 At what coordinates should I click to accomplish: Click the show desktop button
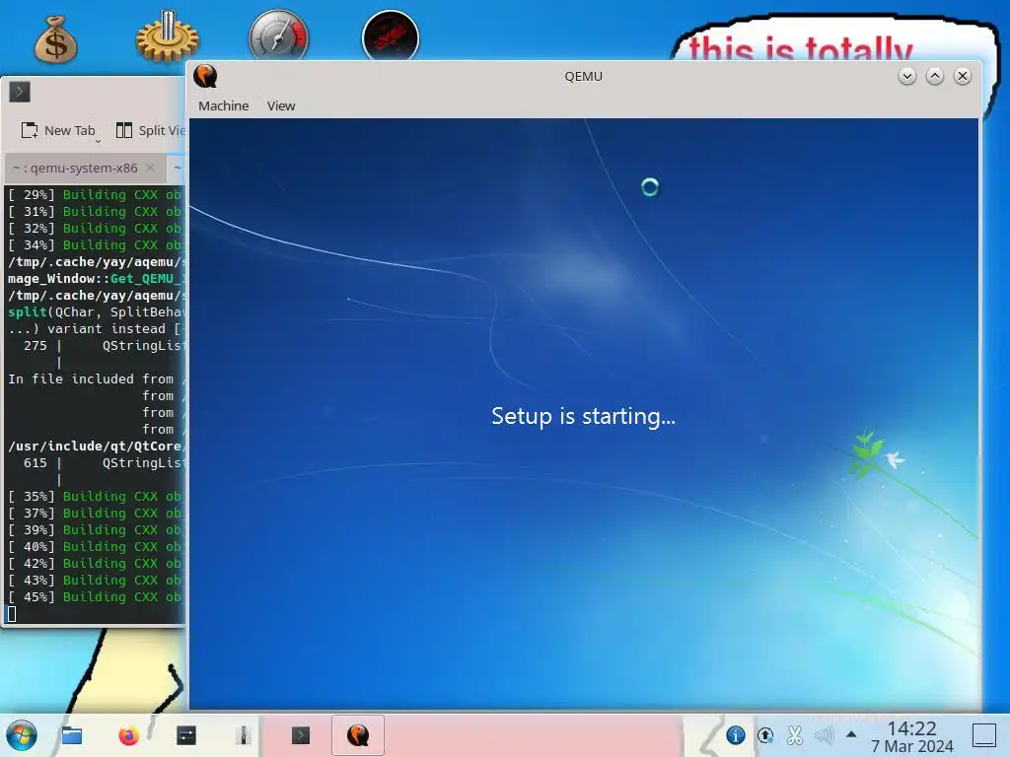(x=984, y=735)
